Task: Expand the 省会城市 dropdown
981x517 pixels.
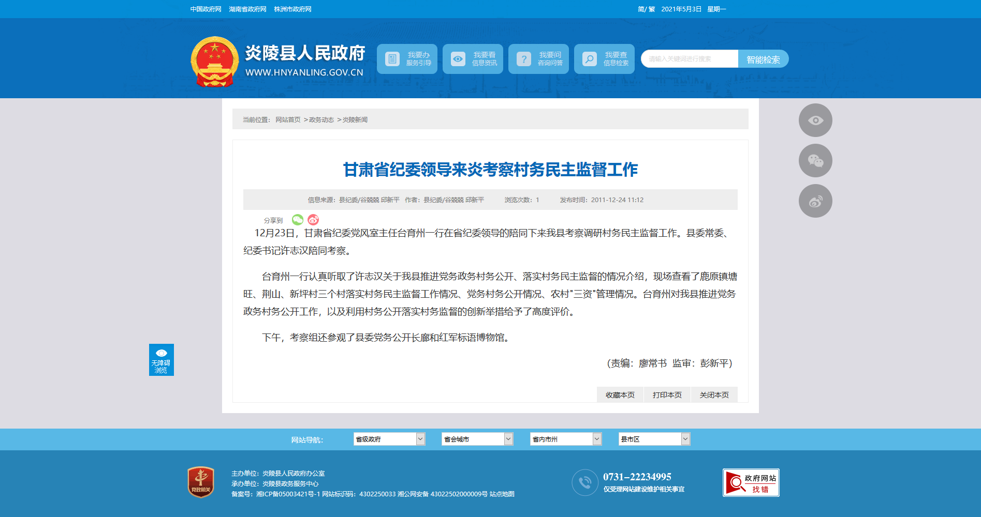Action: point(477,439)
